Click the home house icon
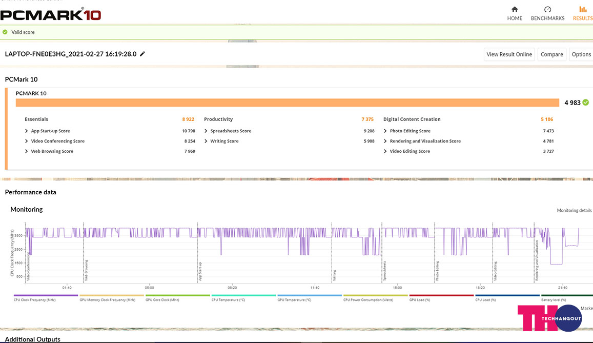This screenshot has width=593, height=343. pyautogui.click(x=515, y=9)
